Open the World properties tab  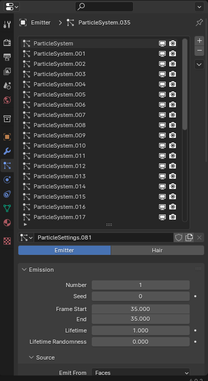pyautogui.click(x=7, y=100)
